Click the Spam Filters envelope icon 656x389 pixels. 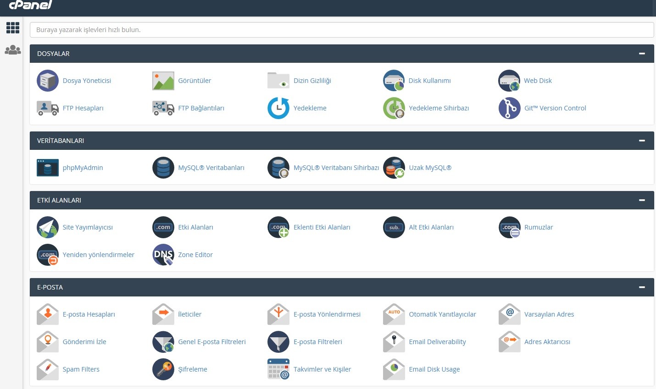pos(48,369)
